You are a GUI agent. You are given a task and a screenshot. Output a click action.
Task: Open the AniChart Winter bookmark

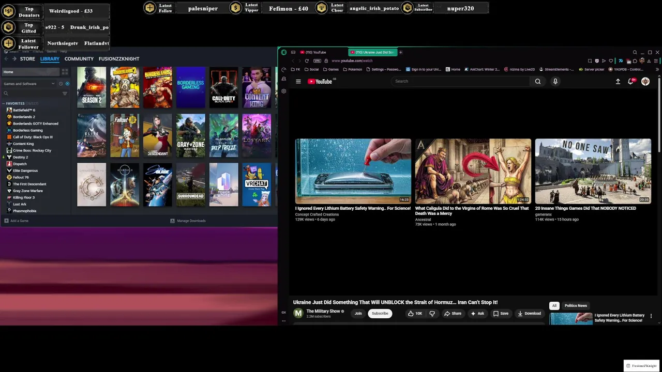coord(482,69)
